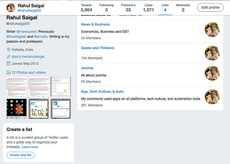Follow the @makeuseof mention link

pos(27,32)
